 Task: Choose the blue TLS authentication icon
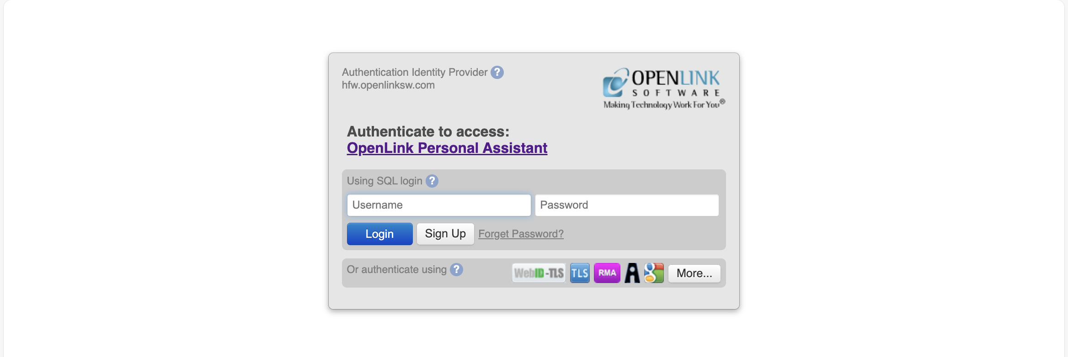click(x=580, y=273)
